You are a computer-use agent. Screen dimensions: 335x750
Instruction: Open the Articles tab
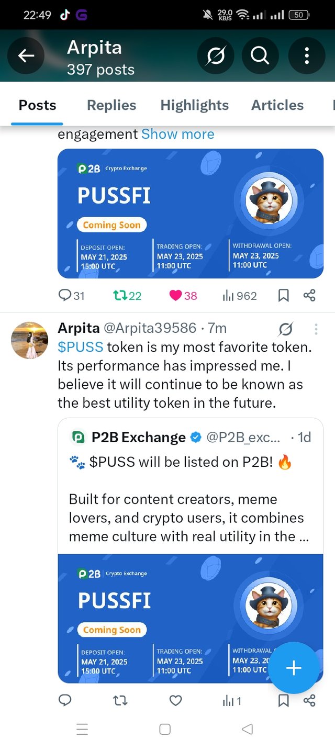click(277, 105)
